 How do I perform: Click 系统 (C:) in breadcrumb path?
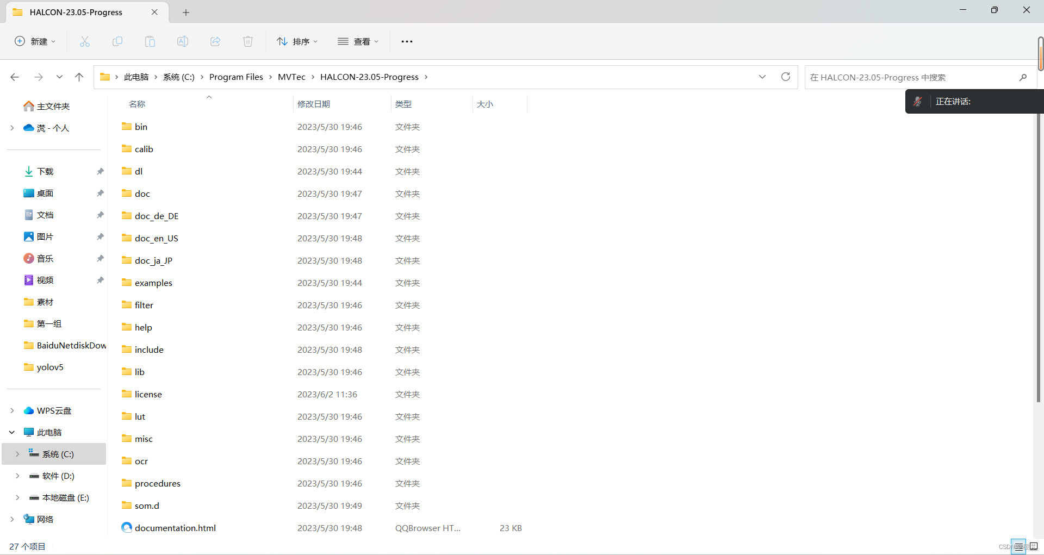[178, 77]
